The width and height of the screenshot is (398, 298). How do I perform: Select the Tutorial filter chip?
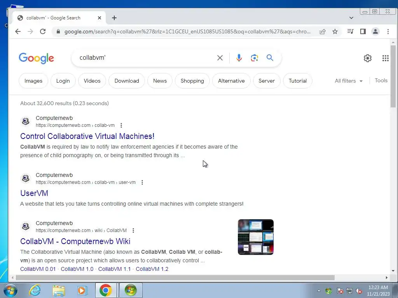(x=297, y=81)
